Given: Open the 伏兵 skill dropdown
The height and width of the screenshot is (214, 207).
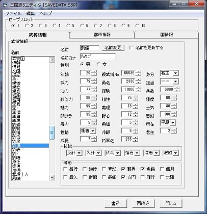Looking at the screenshot, I should click(x=118, y=153).
